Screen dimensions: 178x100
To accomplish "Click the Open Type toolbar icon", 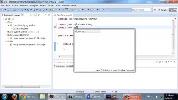I will [x=50, y=10].
